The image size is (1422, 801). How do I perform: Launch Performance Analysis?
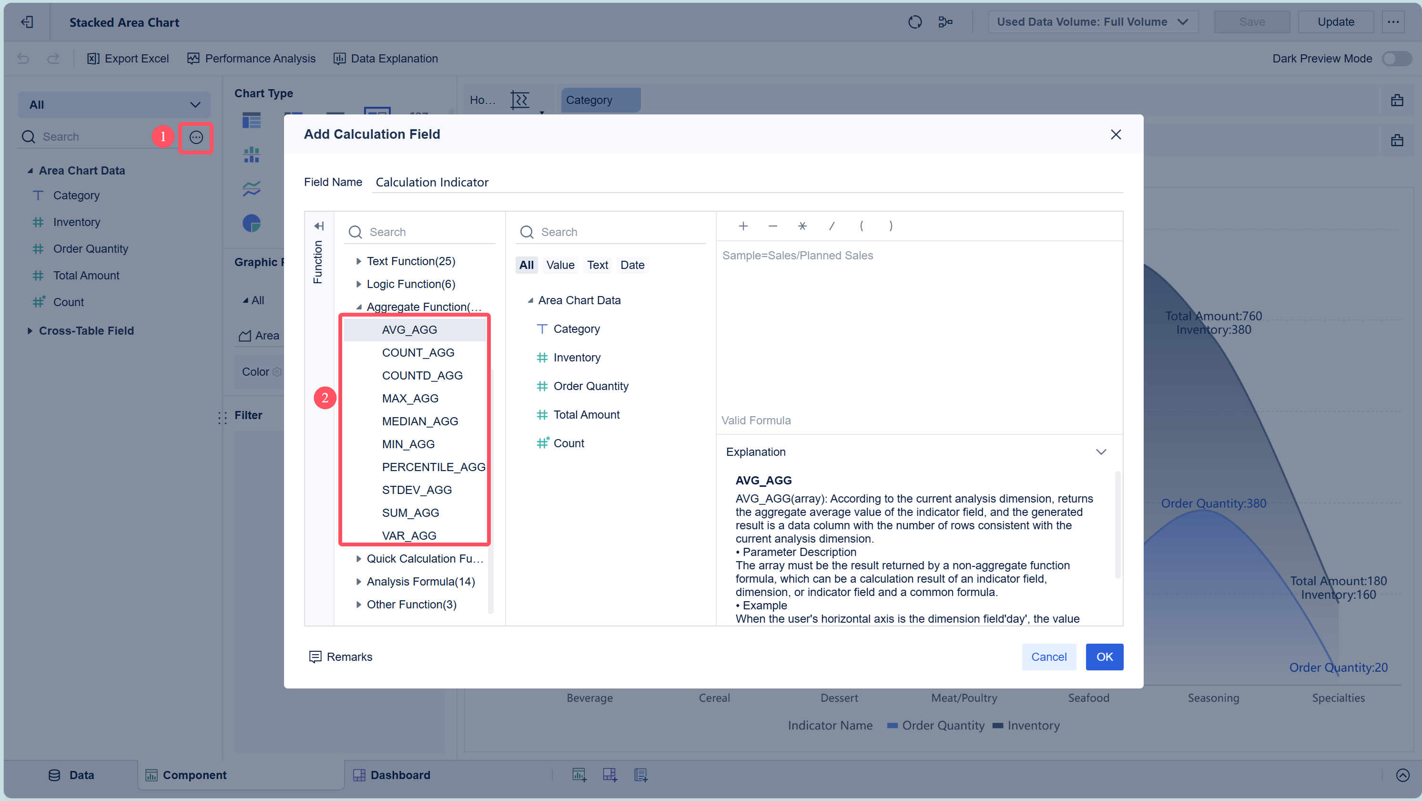(x=251, y=58)
